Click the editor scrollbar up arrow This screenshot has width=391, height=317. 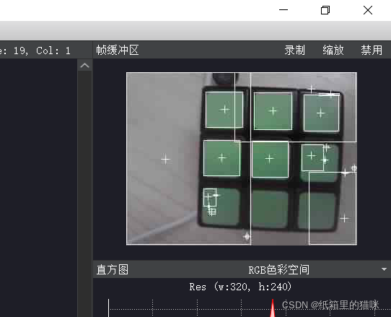85,66
